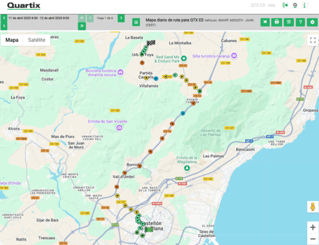Select the Street View pegman
The width and height of the screenshot is (319, 245).
click(313, 207)
